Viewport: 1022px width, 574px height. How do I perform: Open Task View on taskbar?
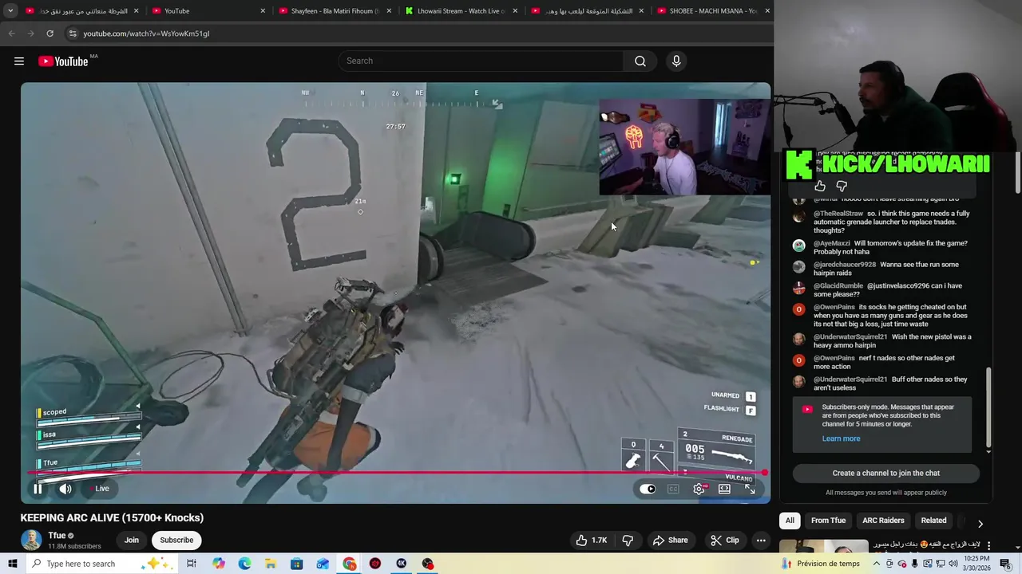pos(192,564)
